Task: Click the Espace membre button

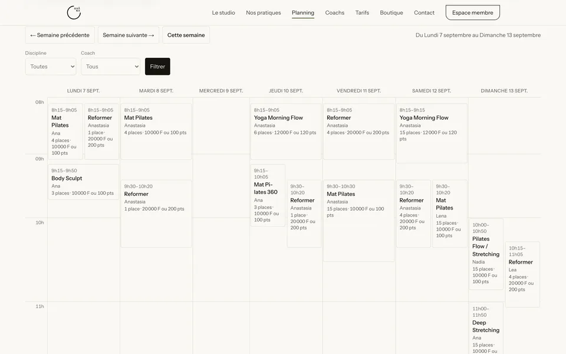Action: tap(472, 12)
